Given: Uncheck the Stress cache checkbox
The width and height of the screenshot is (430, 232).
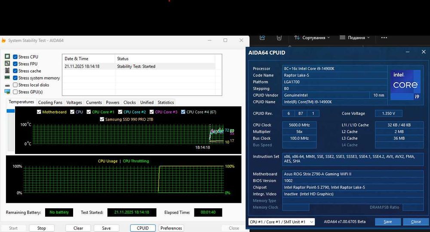Looking at the screenshot, I should 15,71.
